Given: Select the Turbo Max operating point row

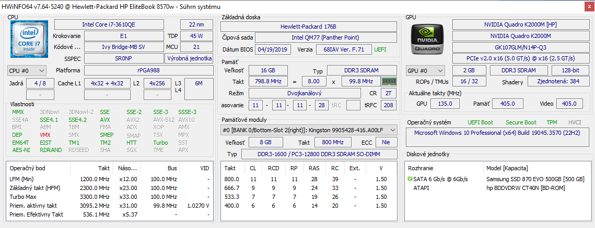Looking at the screenshot, I should (25, 197).
